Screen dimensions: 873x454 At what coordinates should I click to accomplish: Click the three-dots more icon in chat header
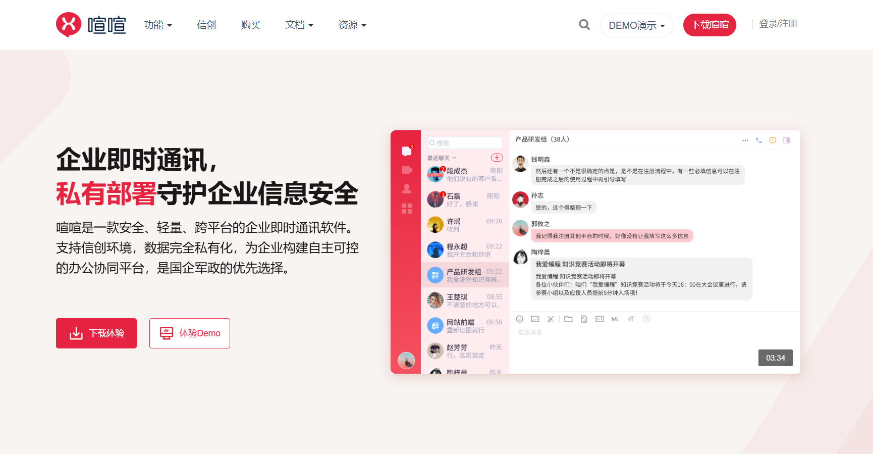745,140
